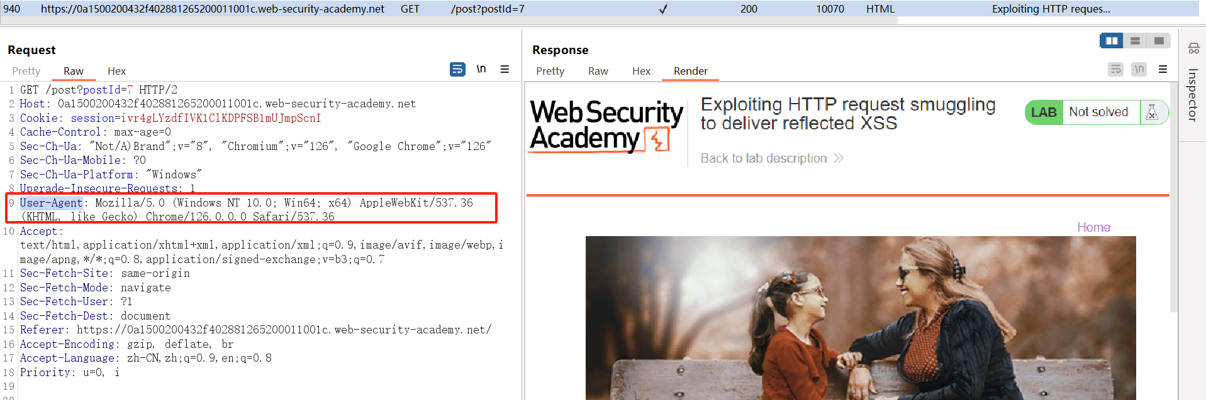
Task: Click the Host header line in request
Action: click(x=218, y=104)
